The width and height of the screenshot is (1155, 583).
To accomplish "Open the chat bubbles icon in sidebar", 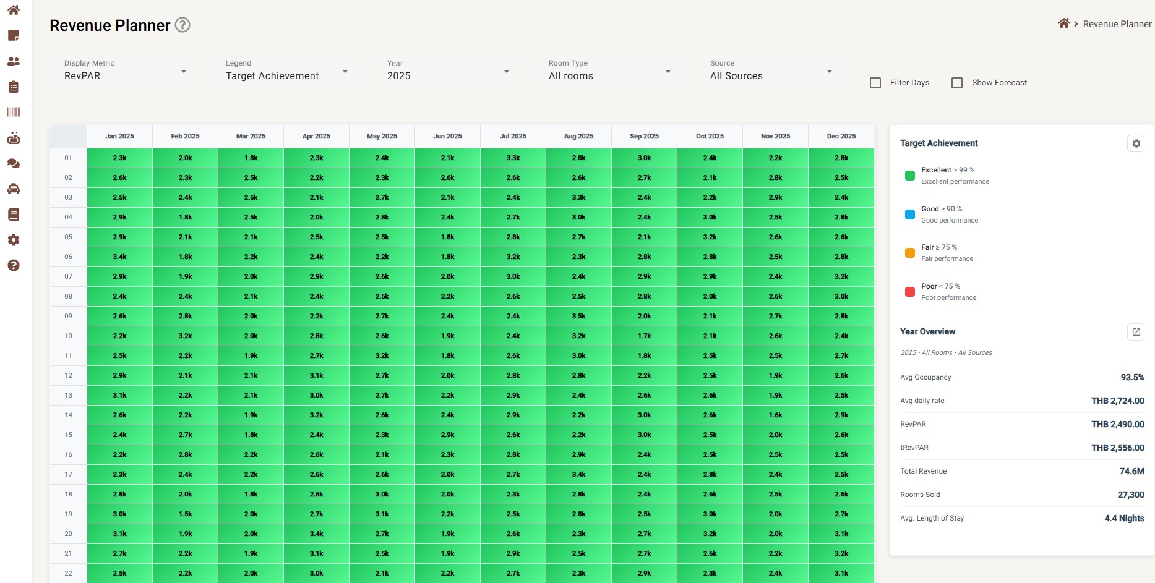I will tap(14, 164).
